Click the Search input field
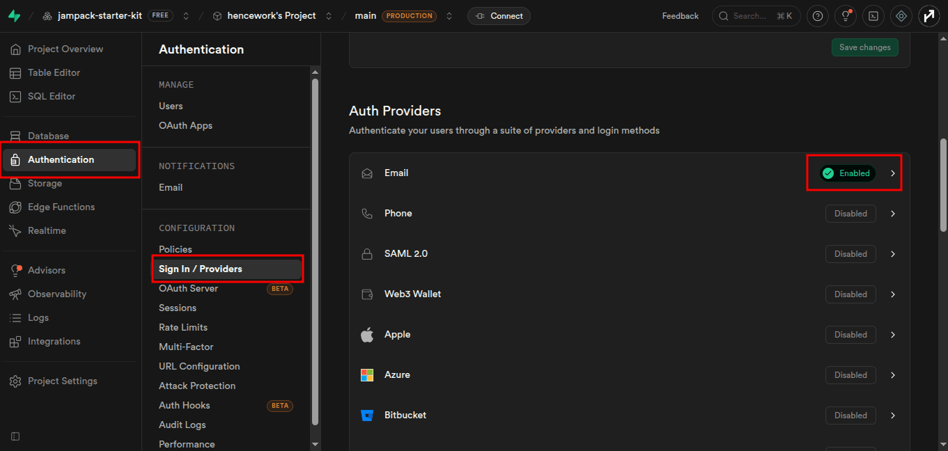 click(x=756, y=16)
